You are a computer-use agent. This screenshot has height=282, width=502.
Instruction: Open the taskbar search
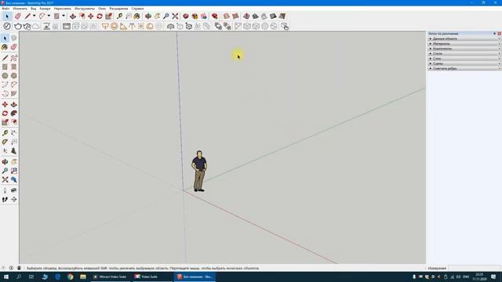(19, 277)
